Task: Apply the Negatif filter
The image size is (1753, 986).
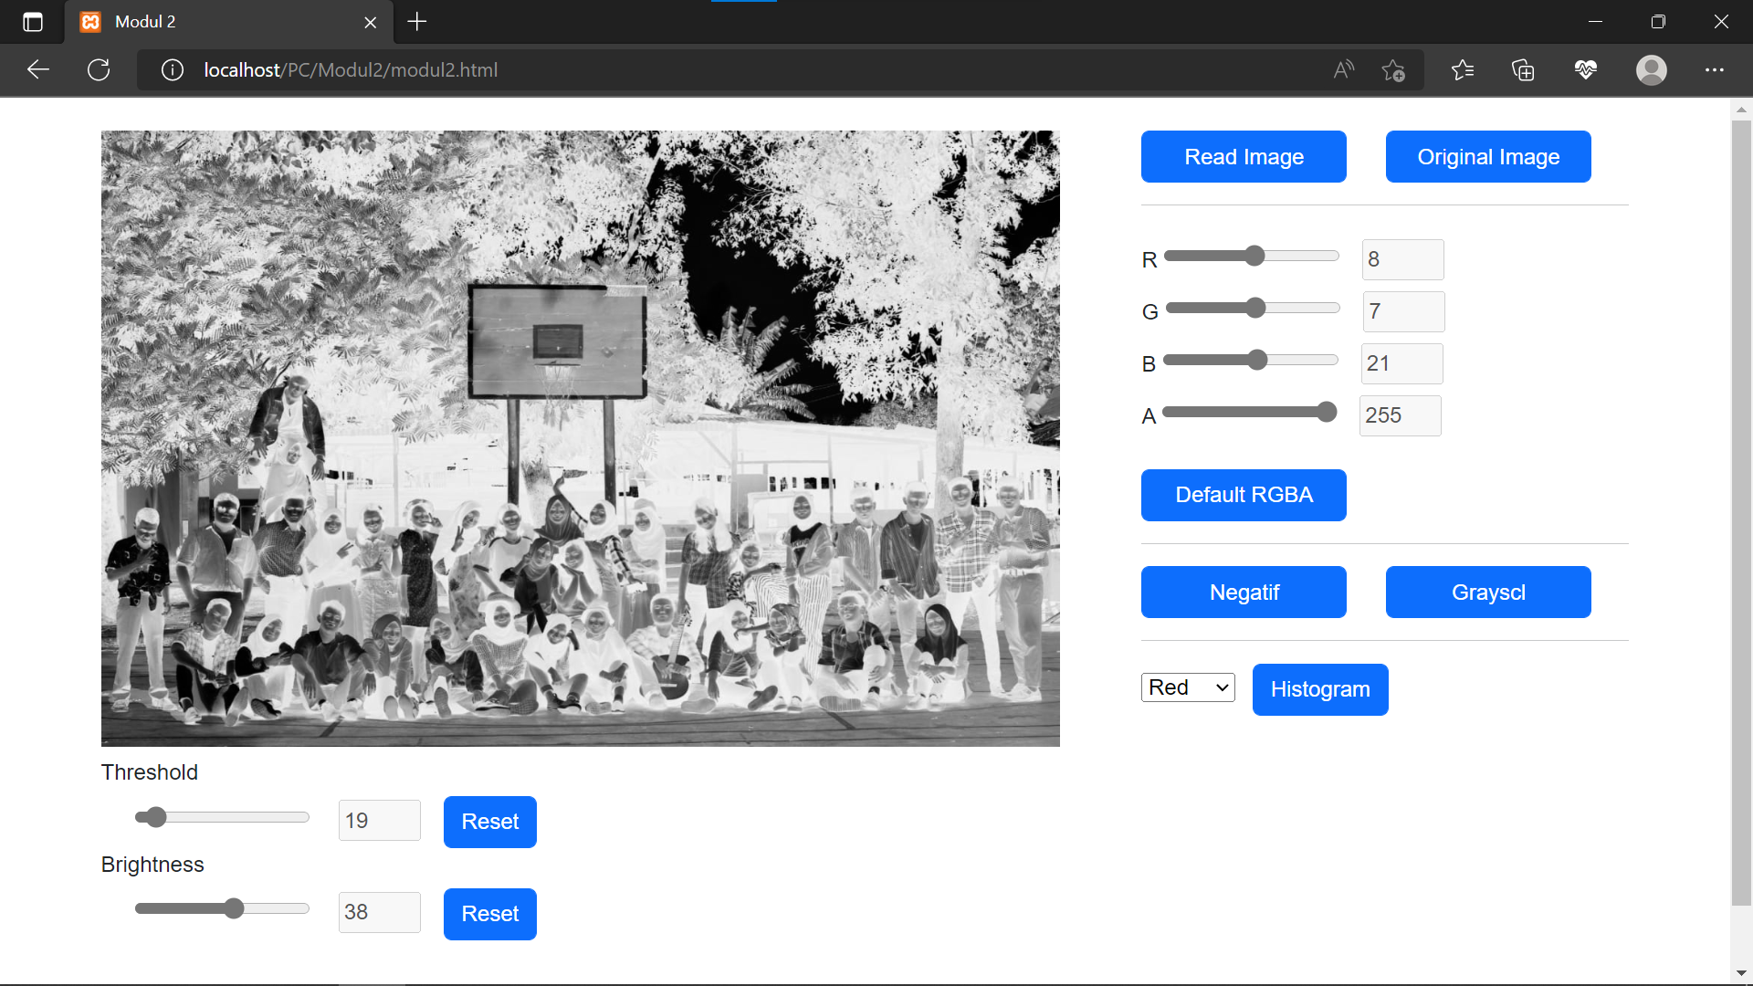Action: (x=1244, y=592)
